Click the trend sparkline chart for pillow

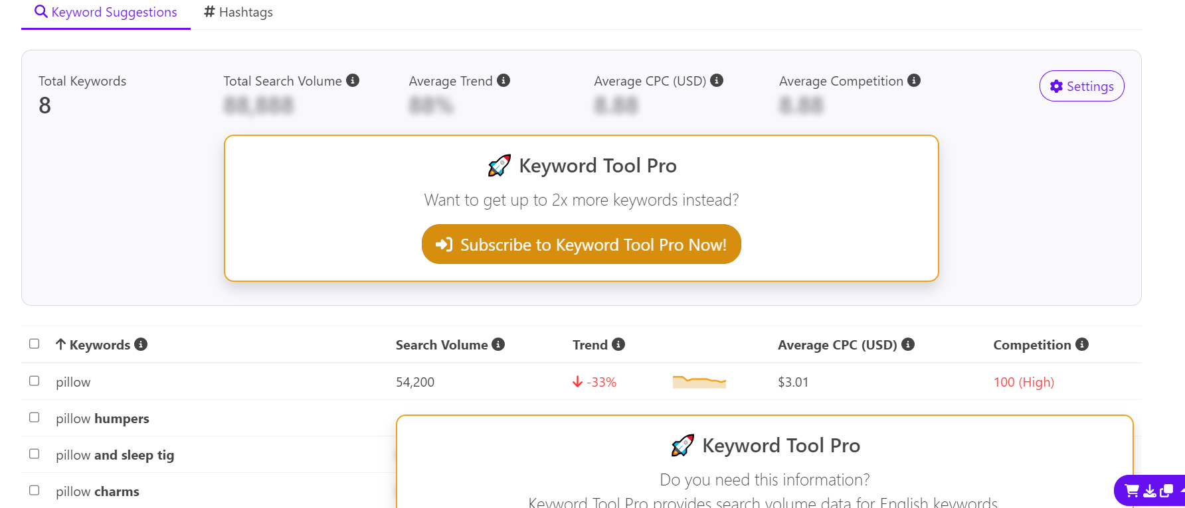click(x=699, y=381)
